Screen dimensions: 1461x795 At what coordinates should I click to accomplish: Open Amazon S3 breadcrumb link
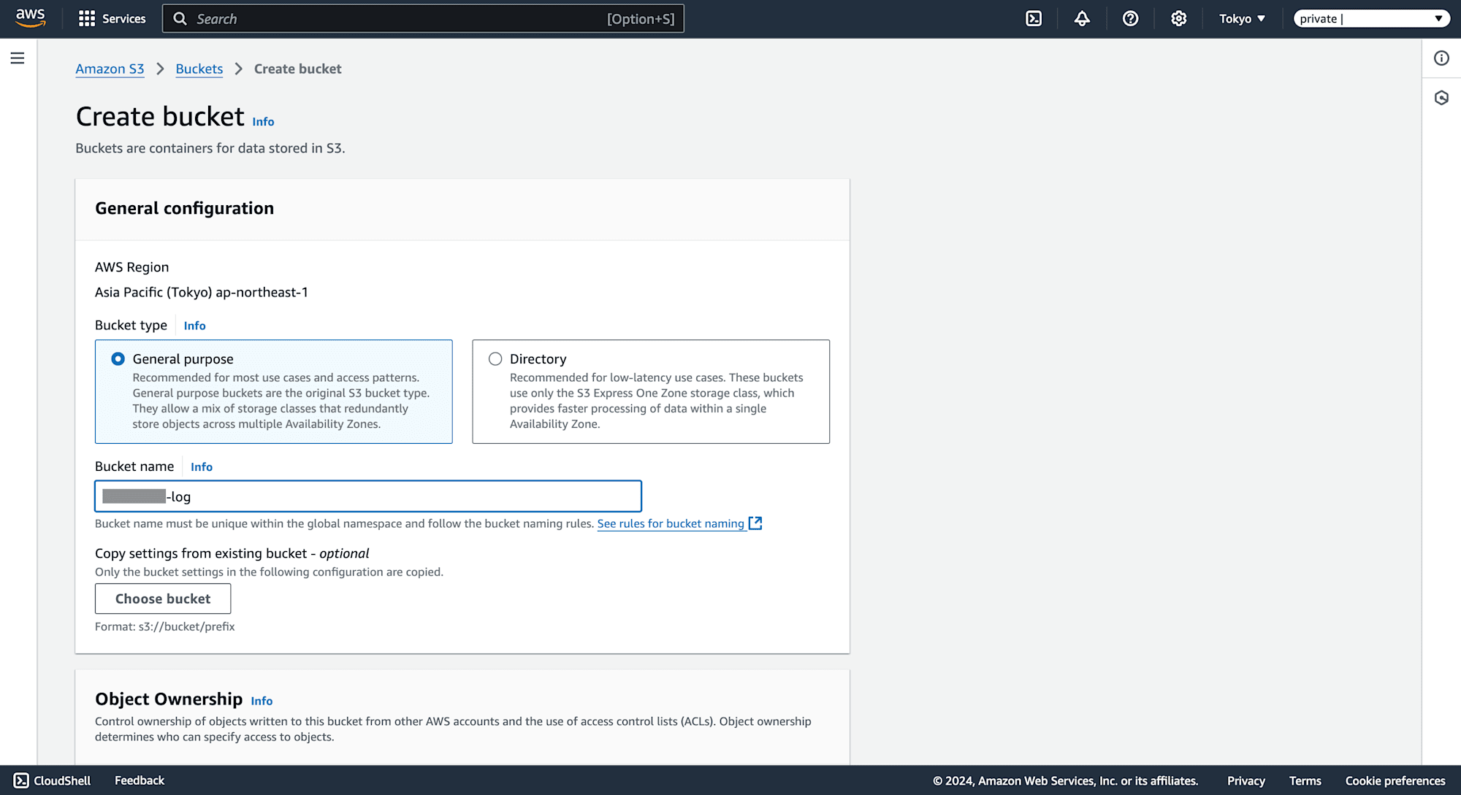[x=110, y=69]
